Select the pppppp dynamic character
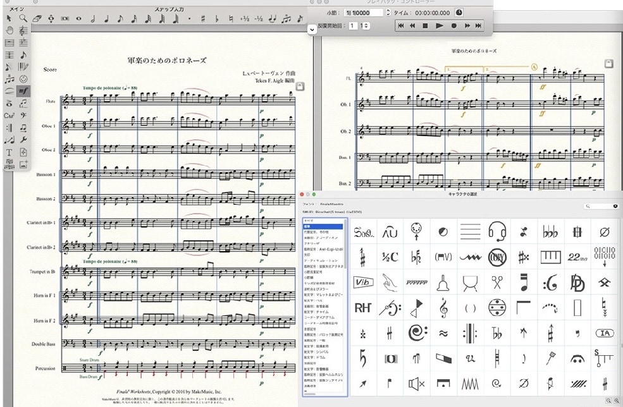The image size is (623, 407). (416, 282)
